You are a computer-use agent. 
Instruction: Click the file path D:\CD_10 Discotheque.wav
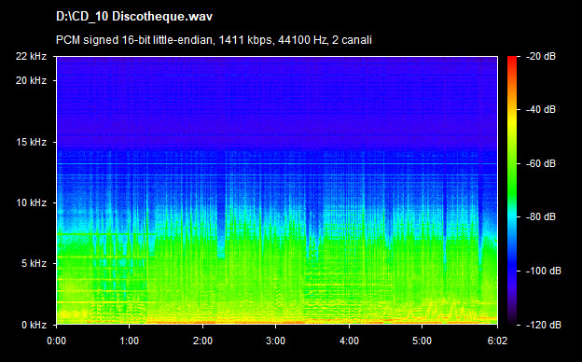pos(134,17)
